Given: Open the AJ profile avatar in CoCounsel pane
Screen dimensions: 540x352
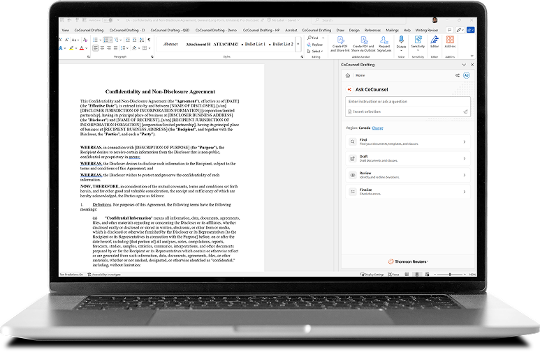Looking at the screenshot, I should (x=467, y=75).
